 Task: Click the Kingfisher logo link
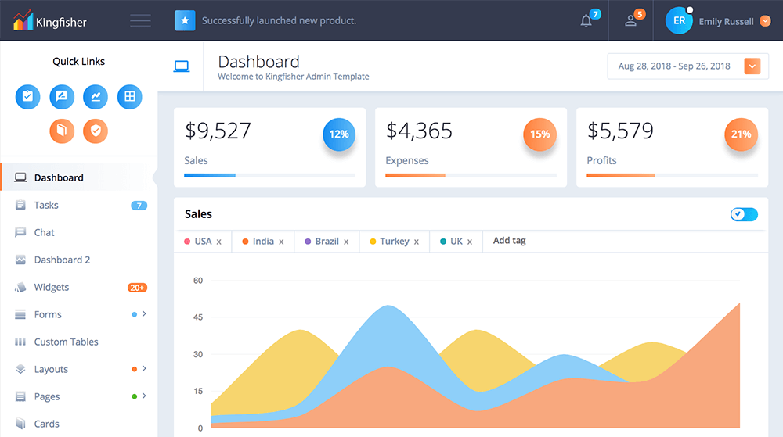pyautogui.click(x=50, y=21)
